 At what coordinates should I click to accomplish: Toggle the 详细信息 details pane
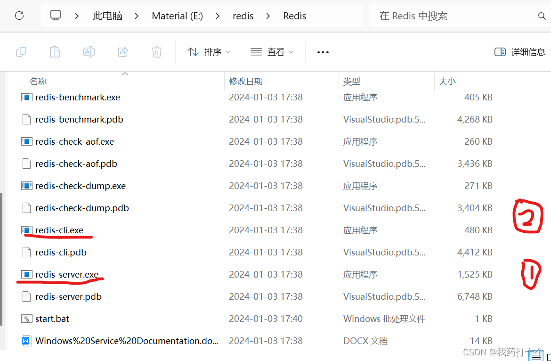pyautogui.click(x=520, y=52)
